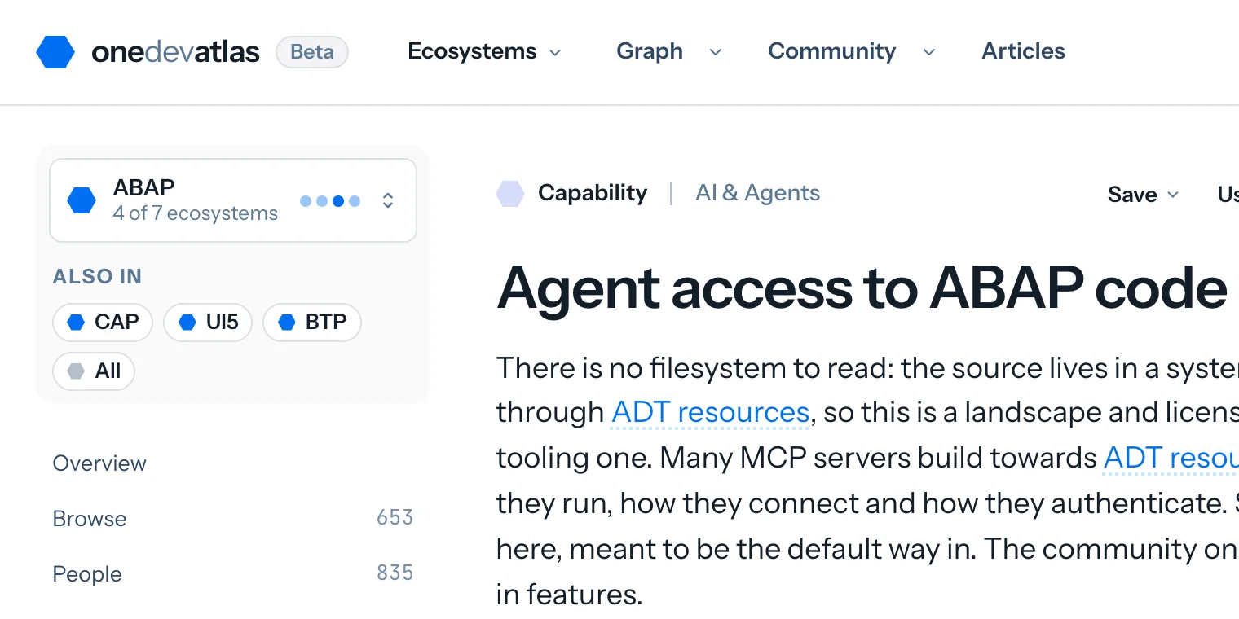The height and width of the screenshot is (619, 1239).
Task: Select the CAP ecosystem chip
Action: (103, 323)
